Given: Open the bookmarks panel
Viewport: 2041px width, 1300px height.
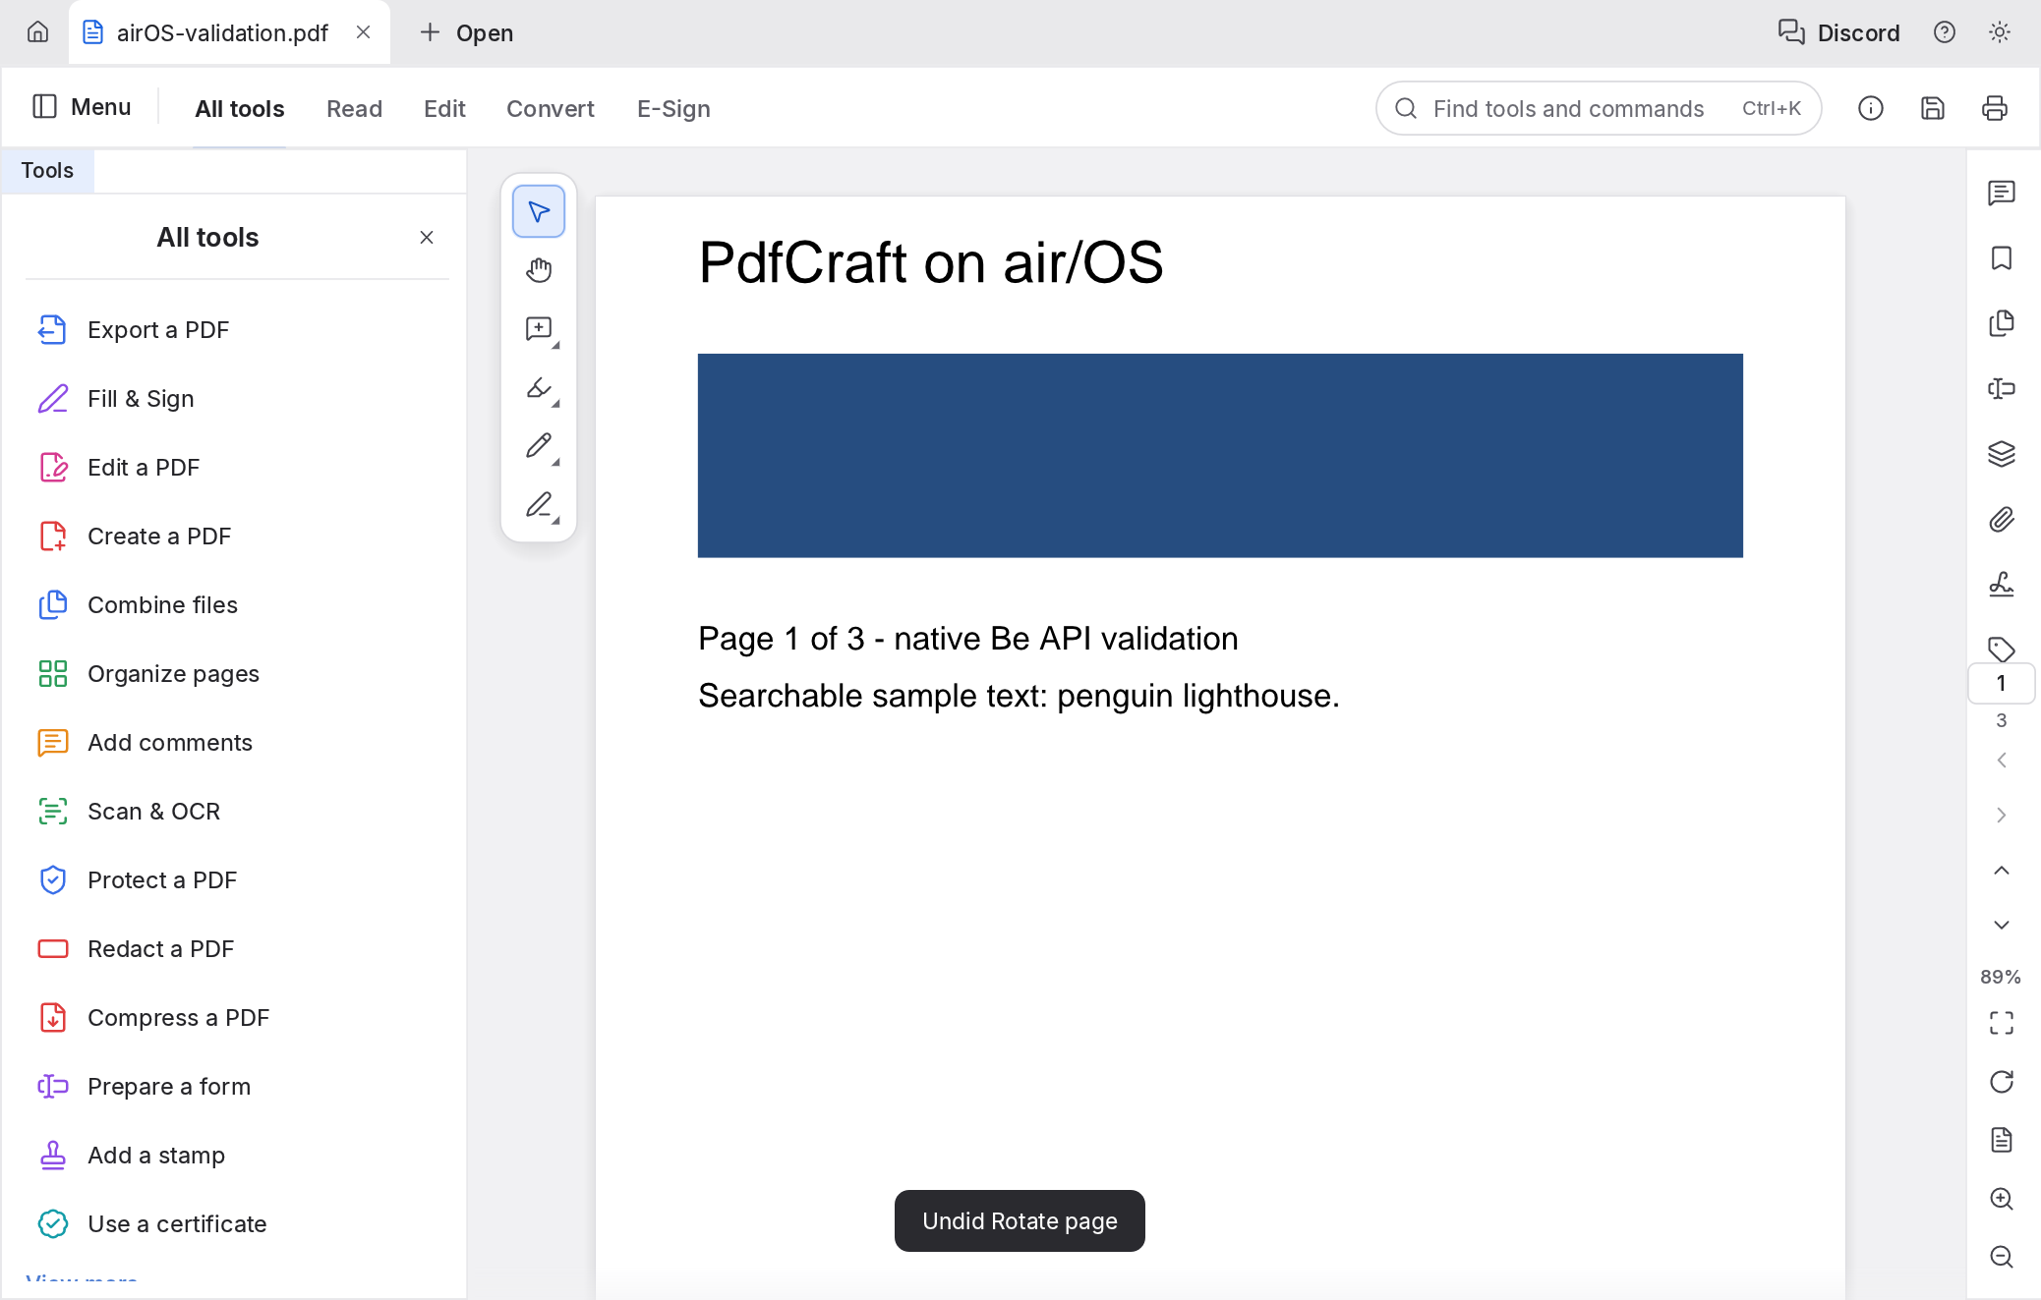Looking at the screenshot, I should tap(2001, 258).
